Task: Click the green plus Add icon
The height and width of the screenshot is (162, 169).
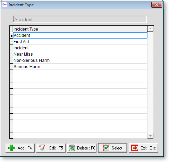Action: tap(11, 148)
